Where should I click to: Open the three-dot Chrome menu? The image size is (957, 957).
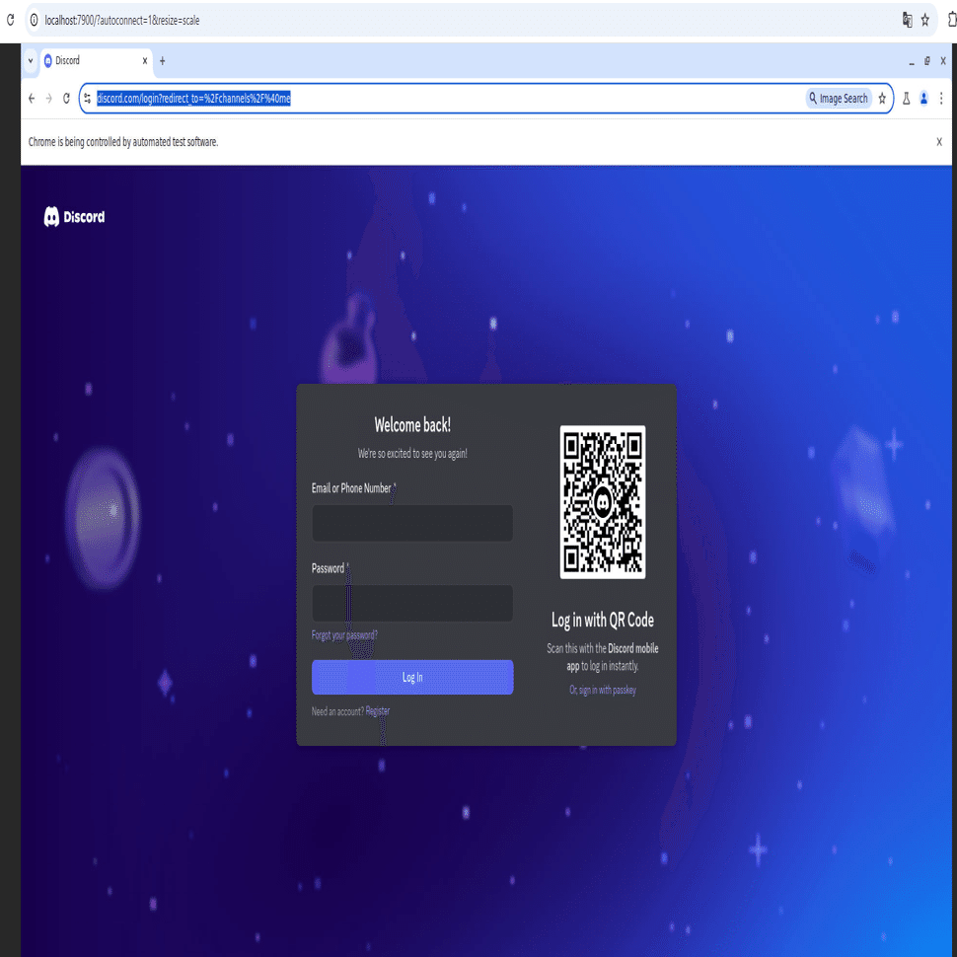(941, 98)
